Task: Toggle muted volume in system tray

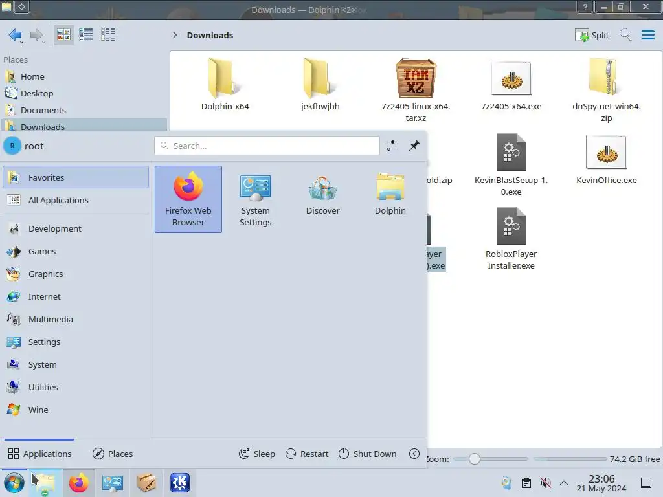Action: tap(545, 483)
